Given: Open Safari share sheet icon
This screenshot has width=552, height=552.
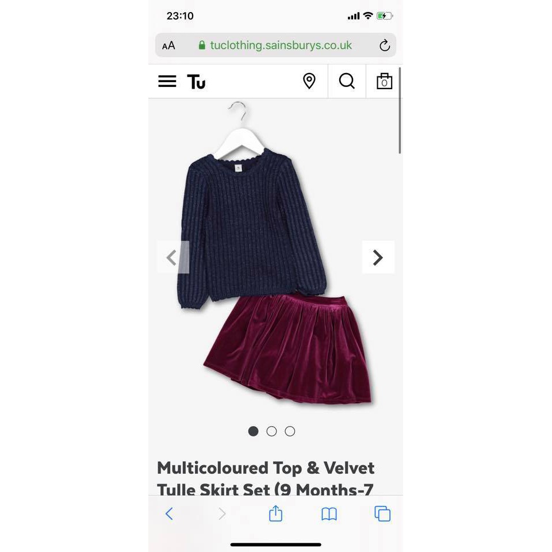Looking at the screenshot, I should click(275, 513).
